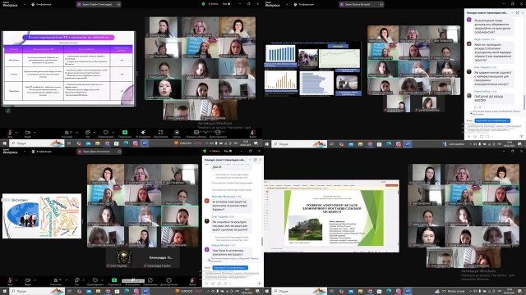This screenshot has height=295, width=526.
Task: Select Конференция tab in word-cloud Zoom window
Action: (x=41, y=152)
